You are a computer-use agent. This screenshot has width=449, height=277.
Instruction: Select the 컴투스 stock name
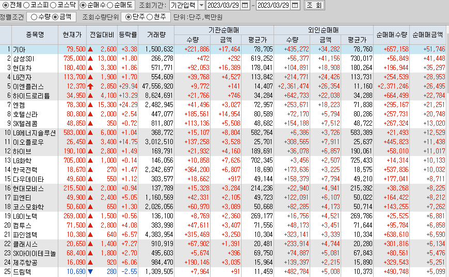pos(22,226)
